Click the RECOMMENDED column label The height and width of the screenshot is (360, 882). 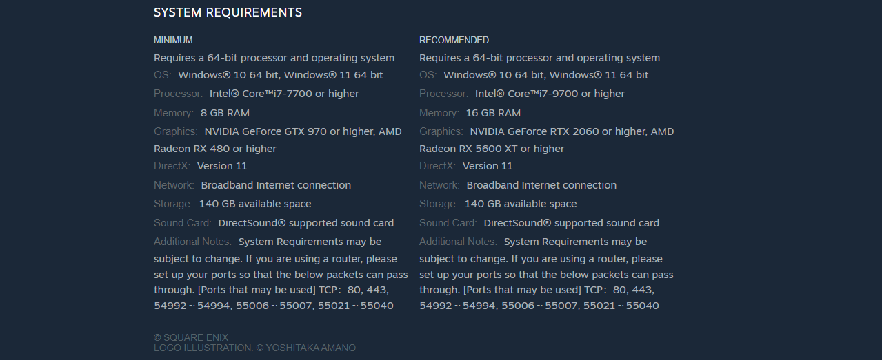tap(455, 41)
